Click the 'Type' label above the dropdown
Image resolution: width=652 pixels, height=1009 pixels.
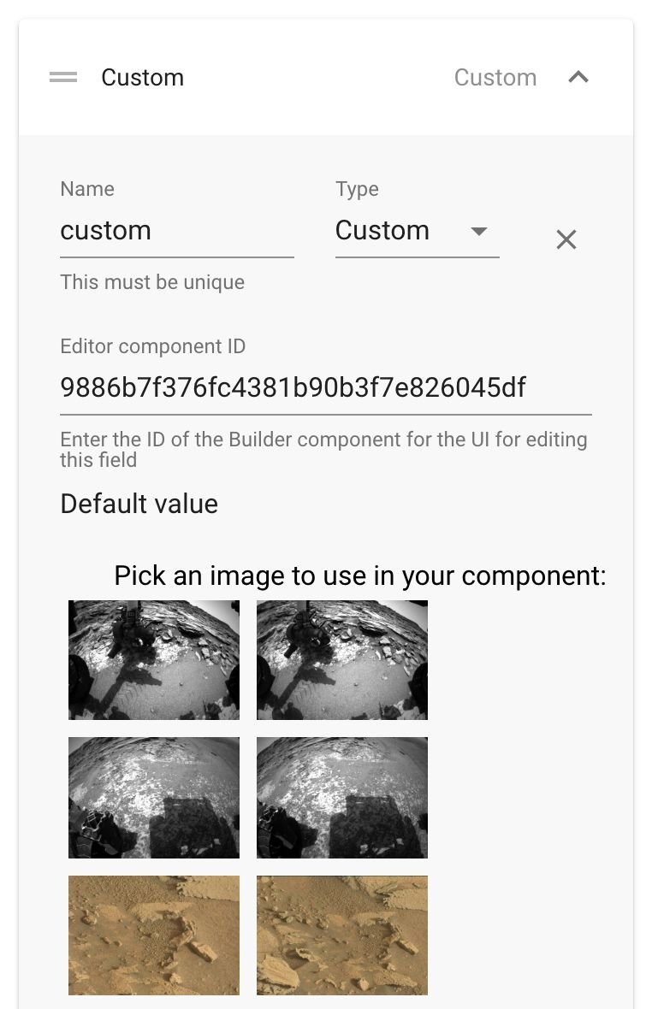357,189
